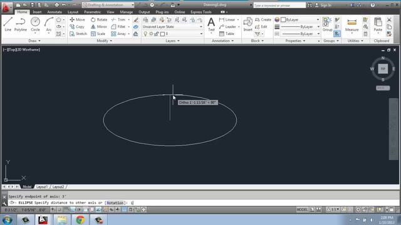Expand the Properties panel

[x=295, y=41]
